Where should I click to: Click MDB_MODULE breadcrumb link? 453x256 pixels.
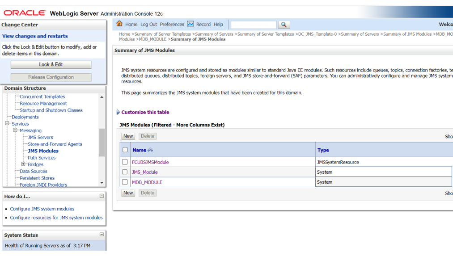pyautogui.click(x=152, y=39)
